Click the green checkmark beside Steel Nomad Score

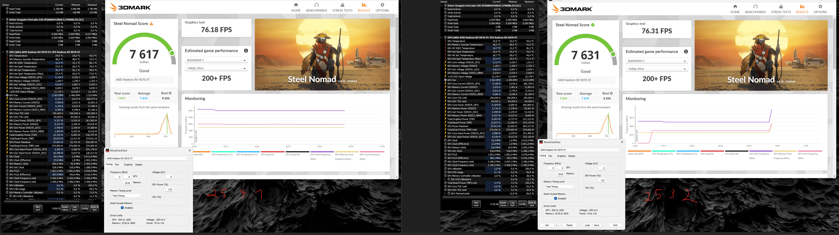coord(593,25)
